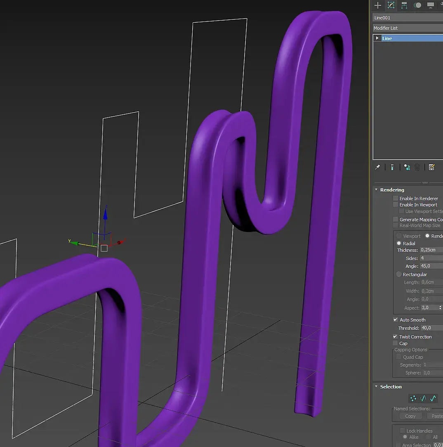
Task: Open the Create command panel tab
Action: [377, 5]
